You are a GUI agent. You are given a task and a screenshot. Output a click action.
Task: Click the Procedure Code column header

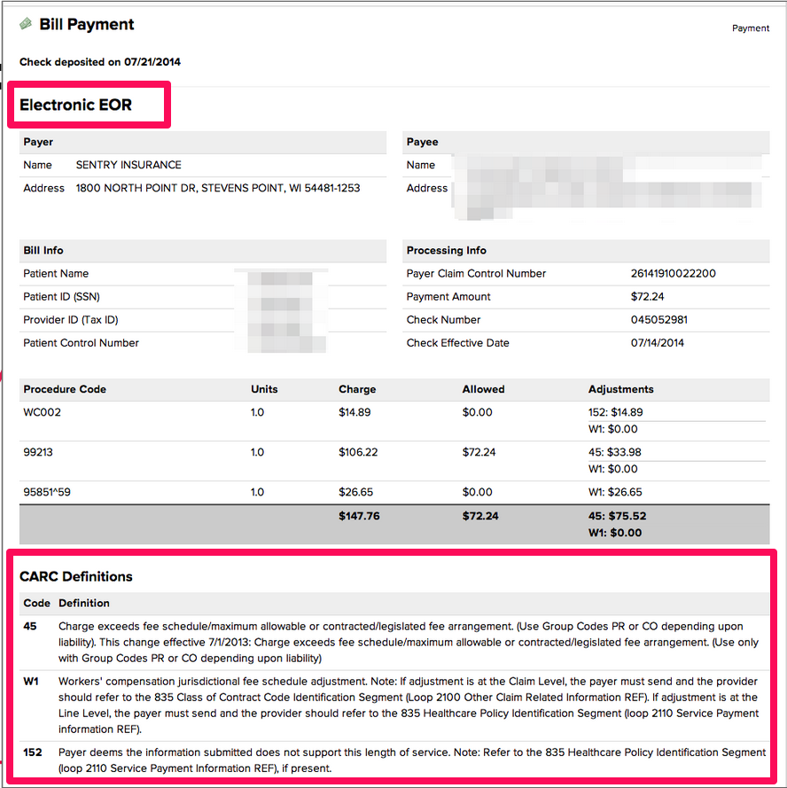pos(65,389)
